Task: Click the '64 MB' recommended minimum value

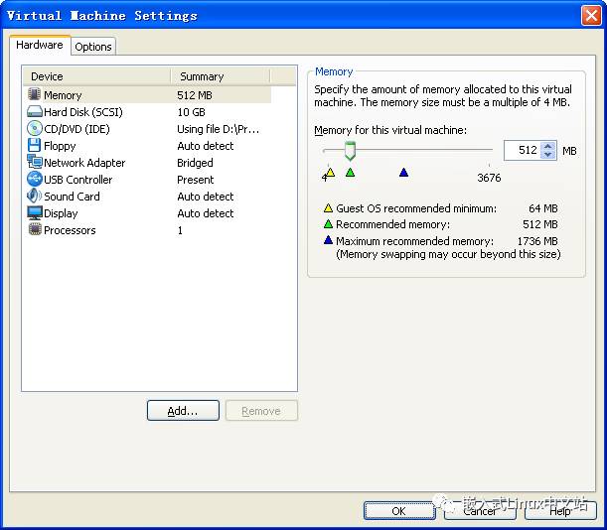Action: tap(543, 208)
